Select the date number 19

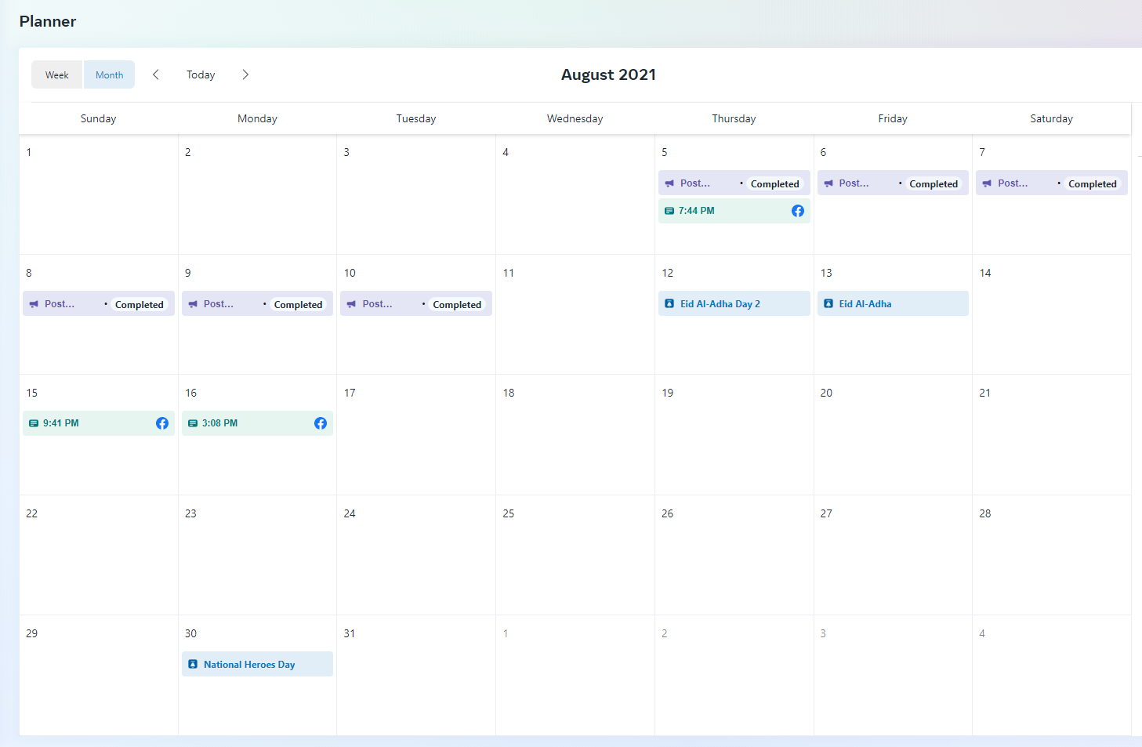[x=668, y=393]
